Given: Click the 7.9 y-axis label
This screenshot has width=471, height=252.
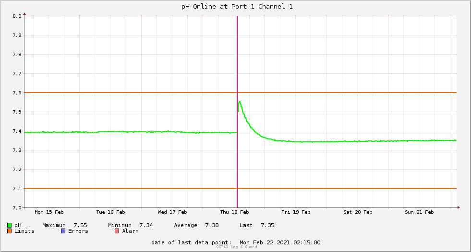Looking at the screenshot, I should pyautogui.click(x=17, y=35).
